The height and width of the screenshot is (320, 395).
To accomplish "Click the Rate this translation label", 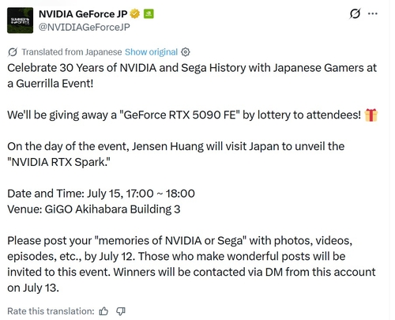I will coord(51,311).
